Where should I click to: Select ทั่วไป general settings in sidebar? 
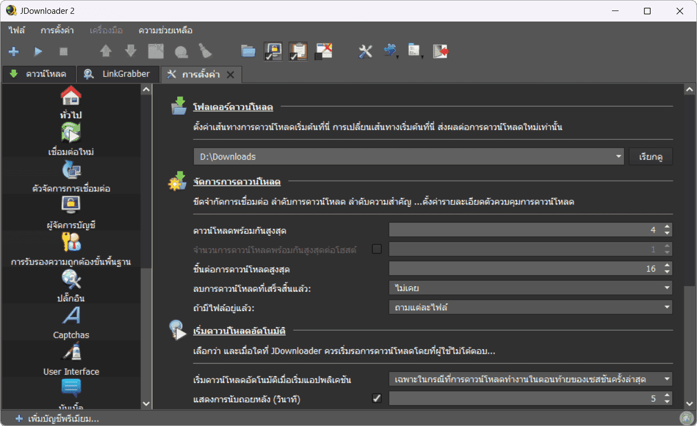71,103
